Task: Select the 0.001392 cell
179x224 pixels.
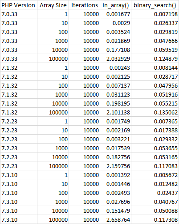Action: point(116,175)
